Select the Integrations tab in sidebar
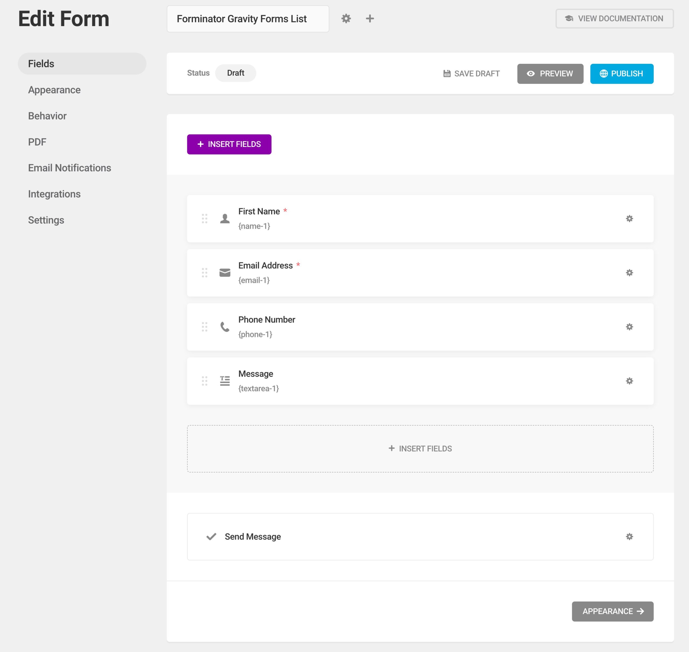Viewport: 689px width, 652px height. point(54,194)
